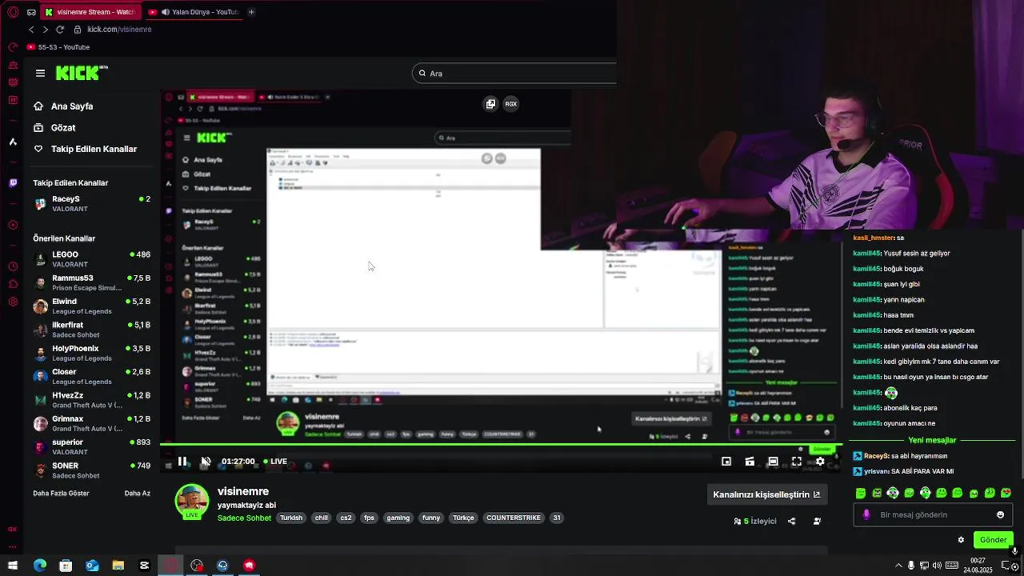
Task: Toggle mini player mode in player
Action: (726, 461)
